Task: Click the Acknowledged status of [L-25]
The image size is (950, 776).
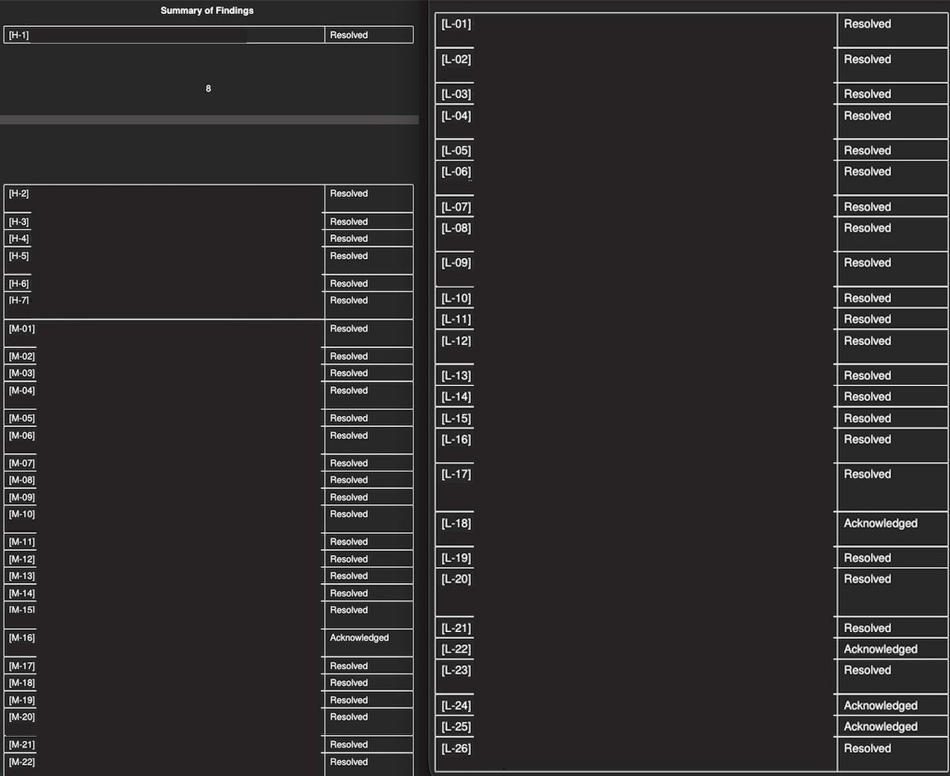Action: [880, 727]
